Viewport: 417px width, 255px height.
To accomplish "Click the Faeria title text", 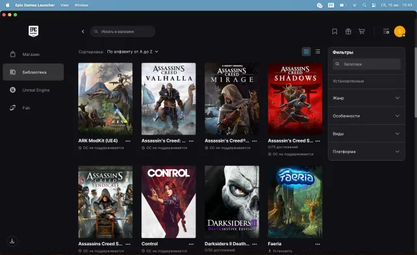I will (x=275, y=244).
